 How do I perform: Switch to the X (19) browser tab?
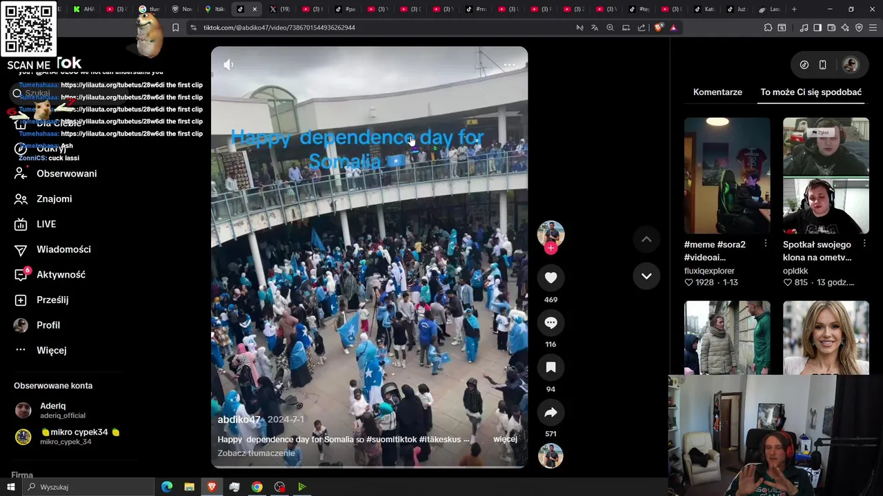(x=280, y=9)
